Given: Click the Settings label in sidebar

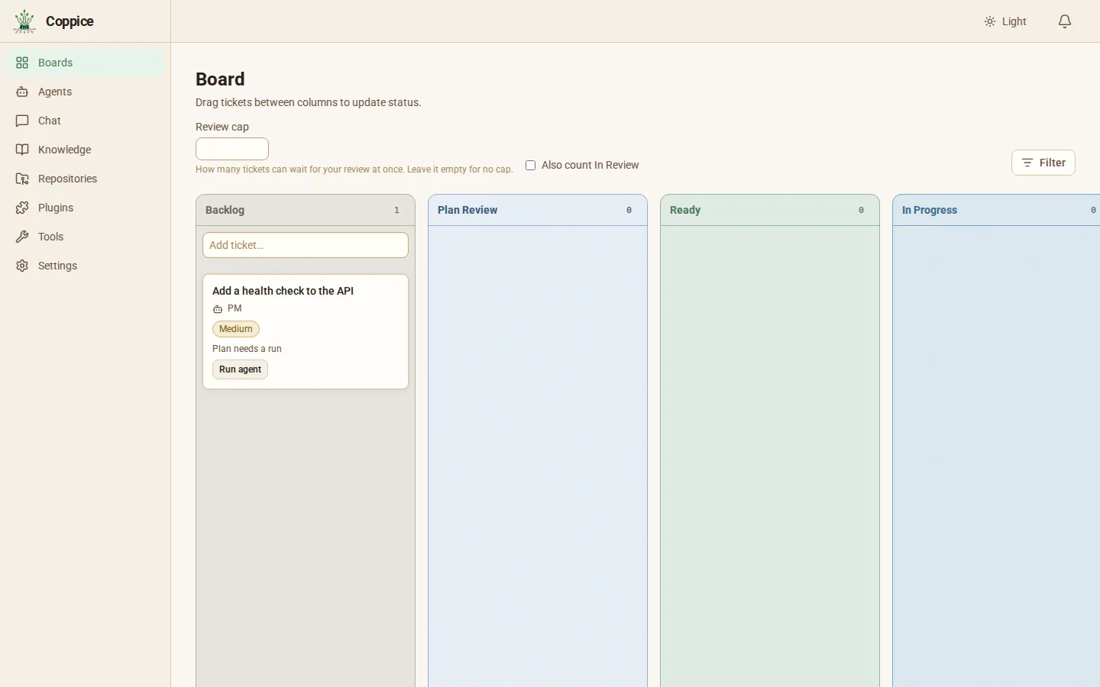Looking at the screenshot, I should point(58,266).
